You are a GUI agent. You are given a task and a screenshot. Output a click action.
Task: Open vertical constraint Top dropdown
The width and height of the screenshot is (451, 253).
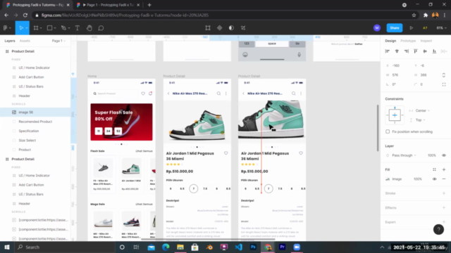(420, 120)
